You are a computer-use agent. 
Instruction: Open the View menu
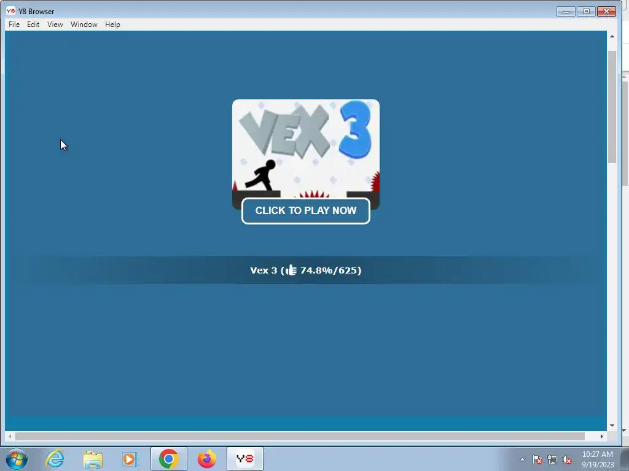coord(55,25)
